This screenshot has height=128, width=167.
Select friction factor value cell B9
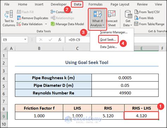click(39, 116)
